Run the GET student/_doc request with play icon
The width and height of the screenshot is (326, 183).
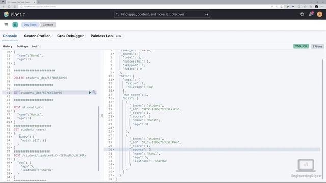coord(90,93)
